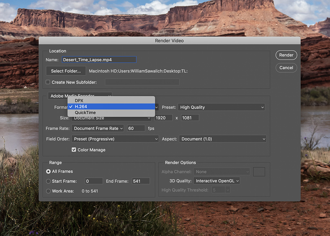Edit the Name field Desert_Time_Lapse.mp4
This screenshot has height=236, width=330.
point(99,60)
